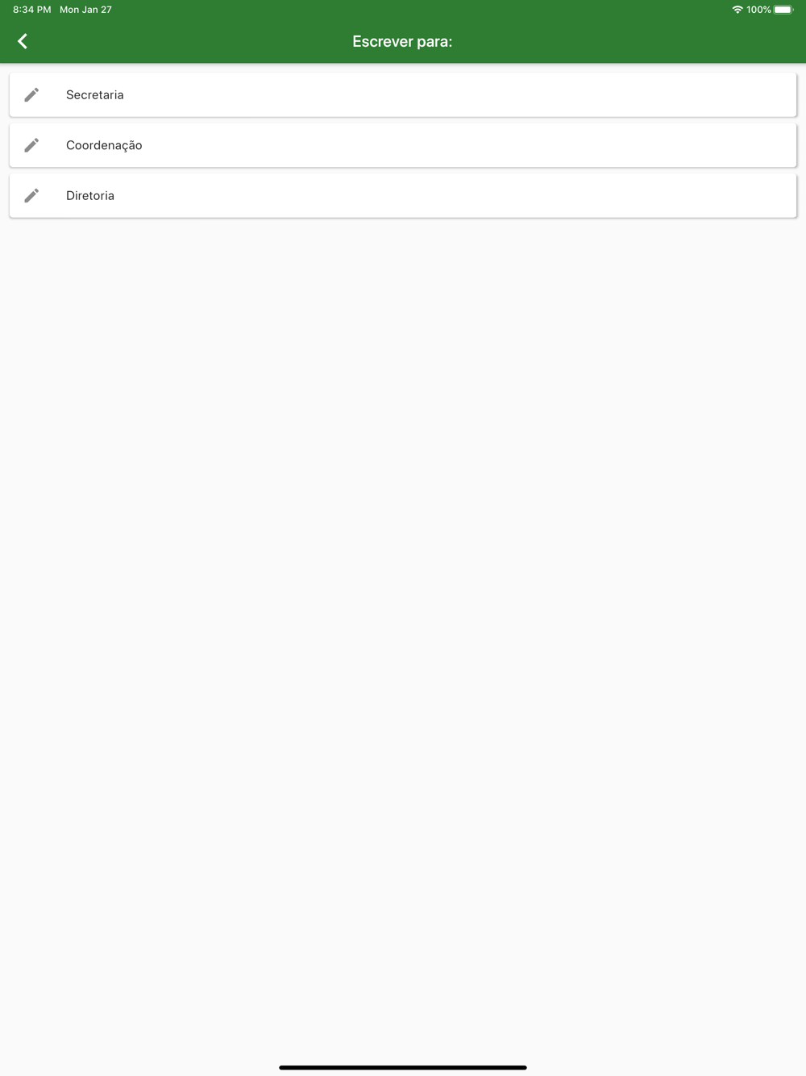
Task: Tap the pencil icon beside Diretoria
Action: (x=31, y=195)
